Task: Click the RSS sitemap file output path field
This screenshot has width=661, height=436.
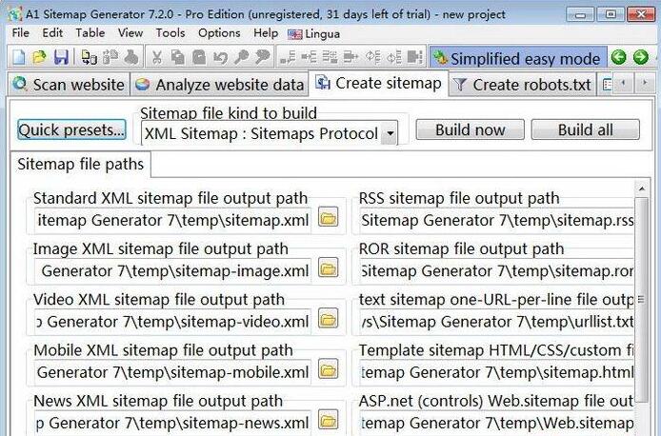Action: coord(496,220)
